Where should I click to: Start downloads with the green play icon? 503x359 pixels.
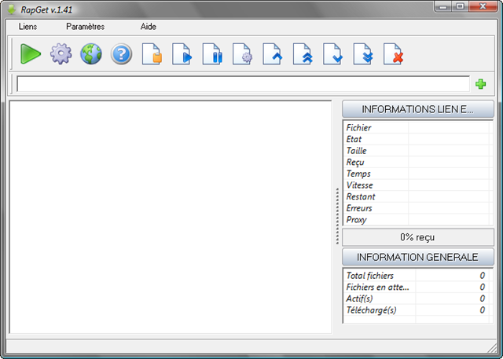click(31, 54)
